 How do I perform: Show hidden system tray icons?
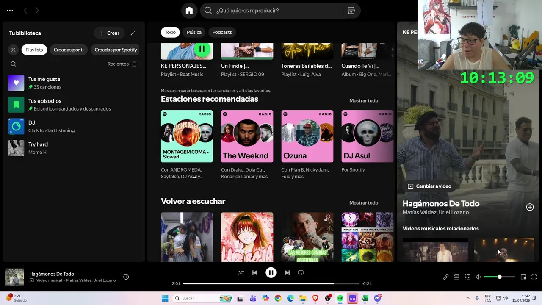[x=467, y=298]
